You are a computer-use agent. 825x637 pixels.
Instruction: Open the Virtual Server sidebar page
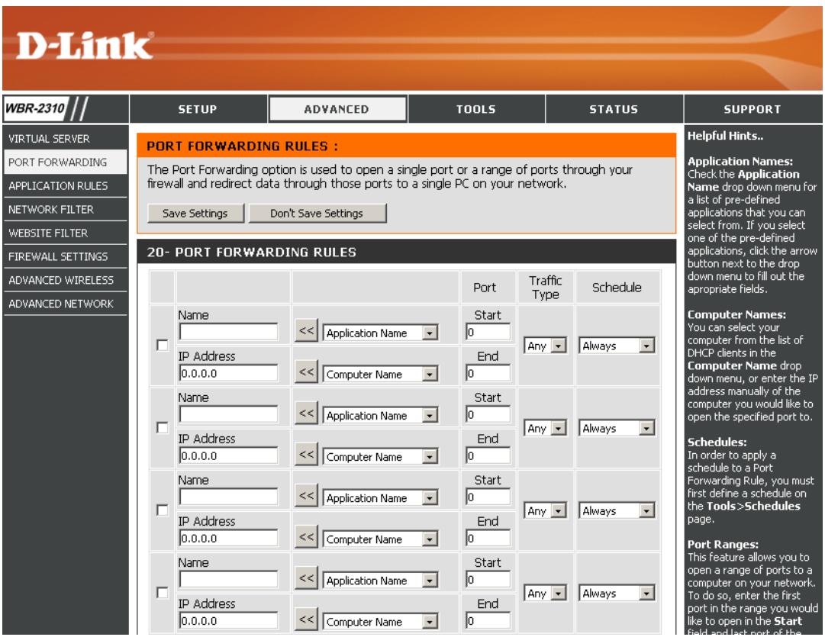tap(65, 138)
